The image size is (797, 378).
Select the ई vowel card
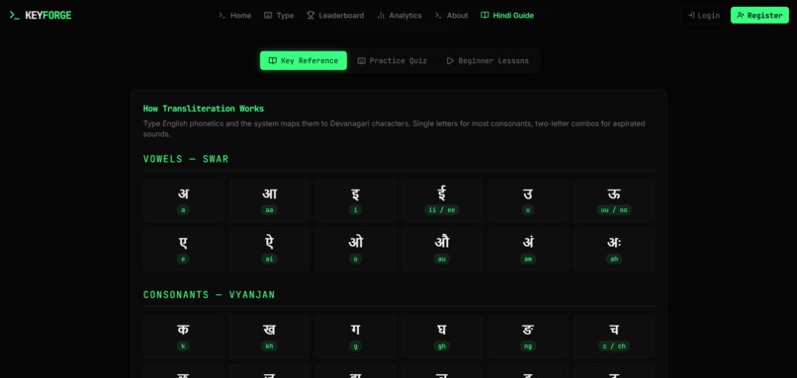tap(442, 200)
